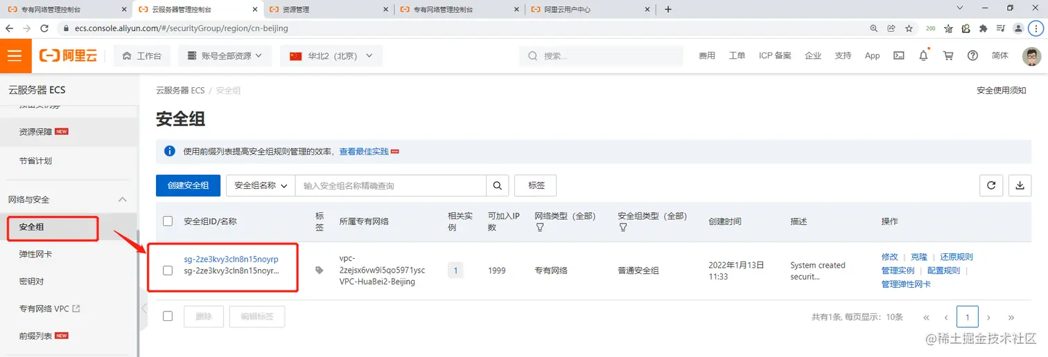
Task: Click the Aliyun logo
Action: (x=68, y=56)
